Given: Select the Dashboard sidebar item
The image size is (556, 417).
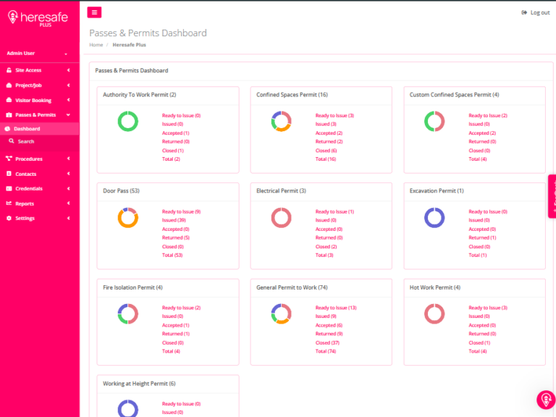Looking at the screenshot, I should click(x=40, y=129).
